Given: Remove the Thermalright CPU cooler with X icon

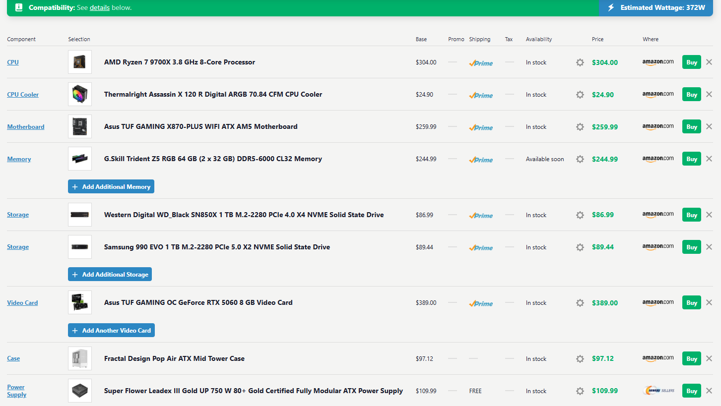Looking at the screenshot, I should point(709,94).
